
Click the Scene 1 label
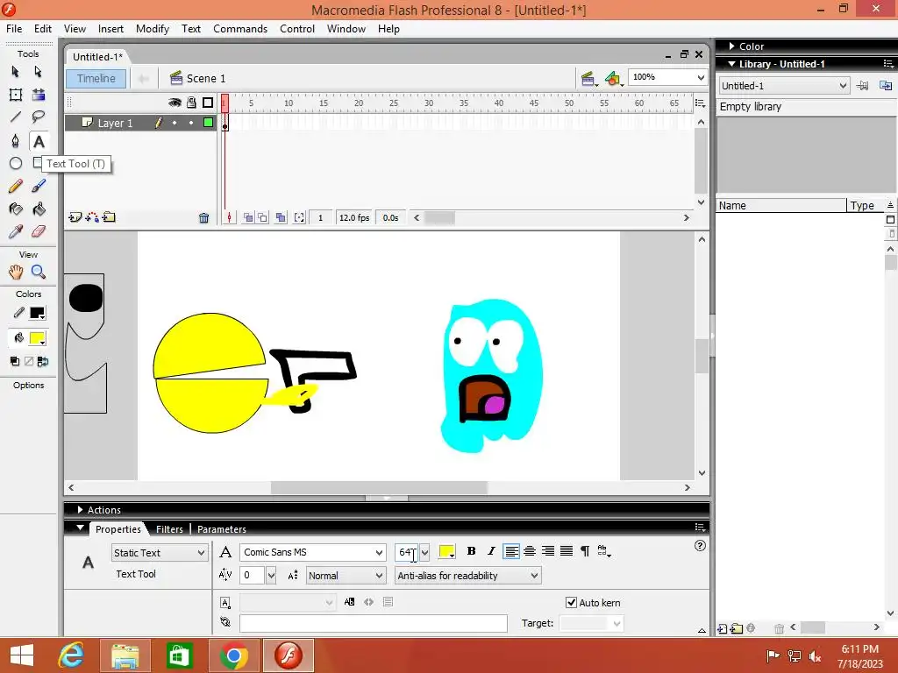(205, 78)
